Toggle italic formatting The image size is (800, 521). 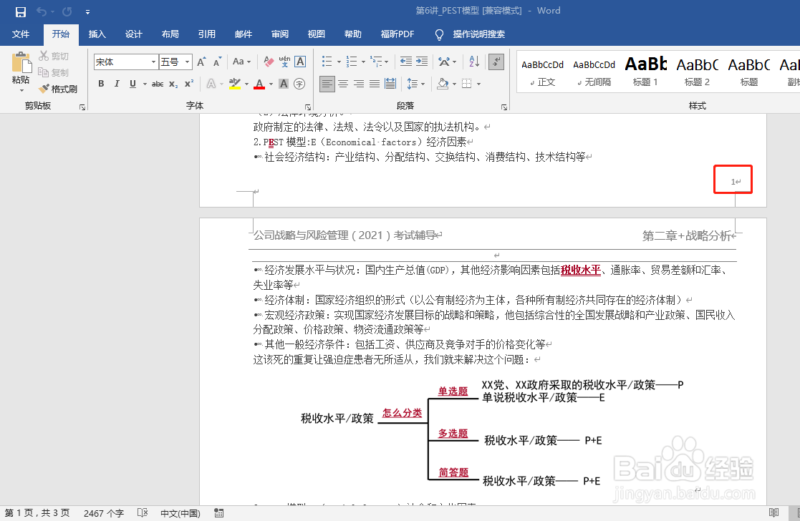pyautogui.click(x=117, y=84)
